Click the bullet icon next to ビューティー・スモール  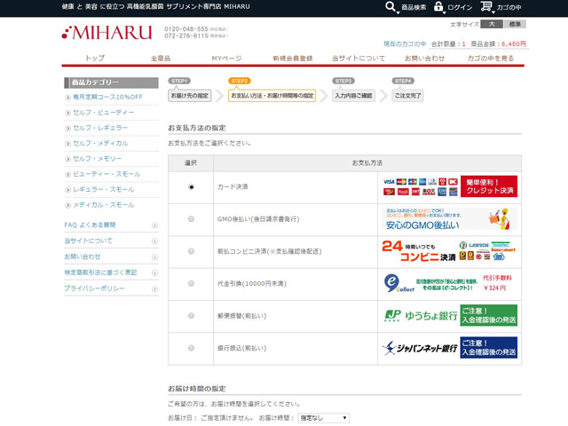pos(67,175)
